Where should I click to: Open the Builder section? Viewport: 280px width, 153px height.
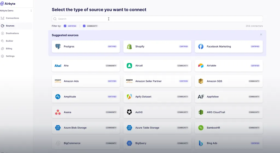tap(10, 41)
